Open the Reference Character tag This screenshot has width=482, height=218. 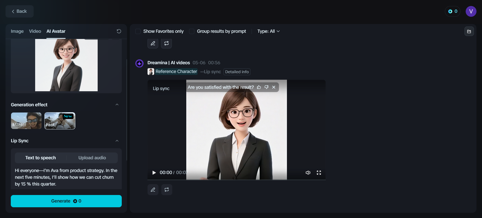(x=176, y=71)
